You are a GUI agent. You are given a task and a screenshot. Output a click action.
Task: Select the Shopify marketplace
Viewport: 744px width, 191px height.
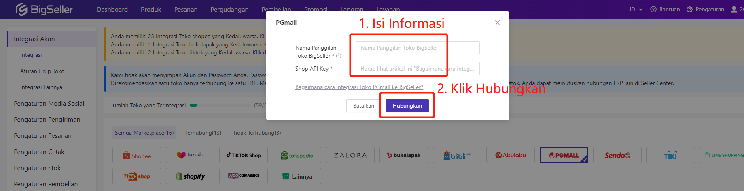click(x=190, y=176)
